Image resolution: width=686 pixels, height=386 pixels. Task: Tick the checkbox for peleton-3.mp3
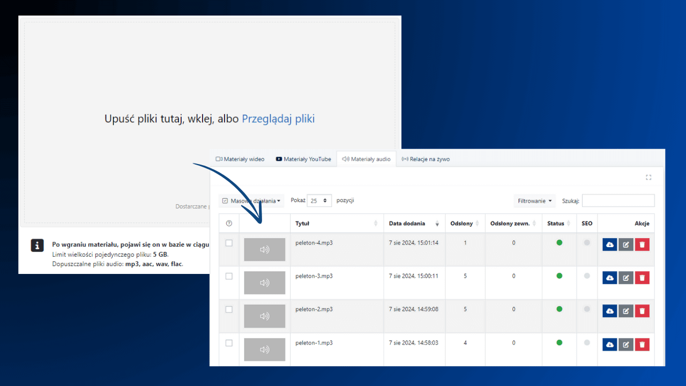click(x=229, y=276)
